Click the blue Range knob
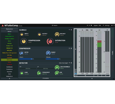Viewport: 115px width, 104px height. (48, 53)
